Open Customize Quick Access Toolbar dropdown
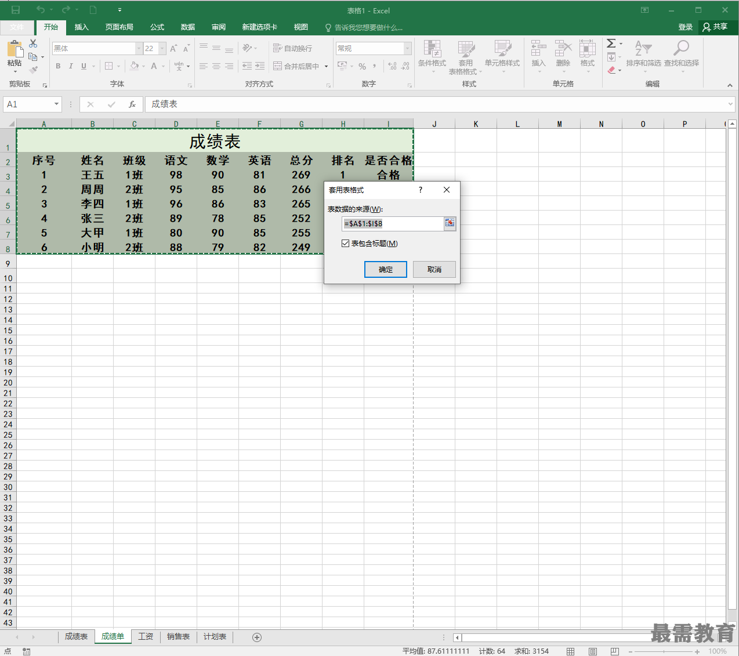The image size is (739, 656). point(119,10)
